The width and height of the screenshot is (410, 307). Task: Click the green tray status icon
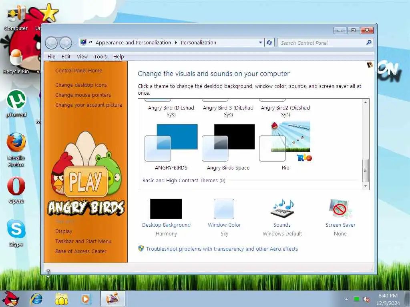tap(356, 299)
